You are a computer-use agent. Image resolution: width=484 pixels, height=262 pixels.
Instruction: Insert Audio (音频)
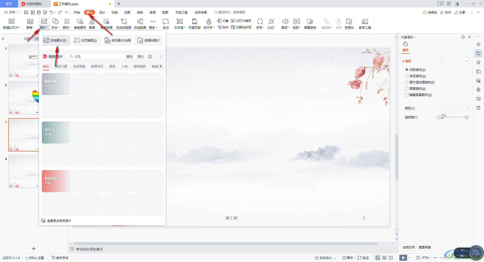coord(285,24)
